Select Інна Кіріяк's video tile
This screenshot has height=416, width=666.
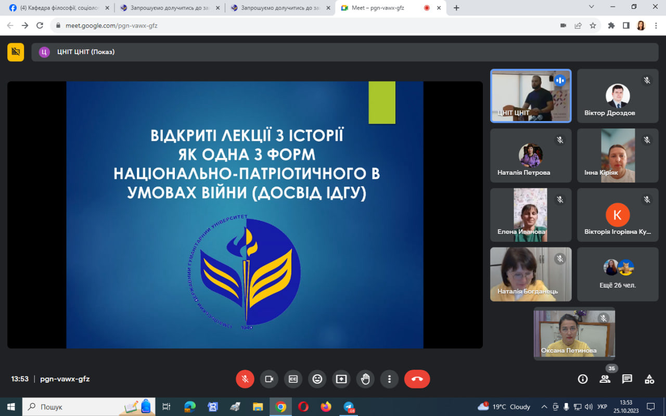point(618,155)
